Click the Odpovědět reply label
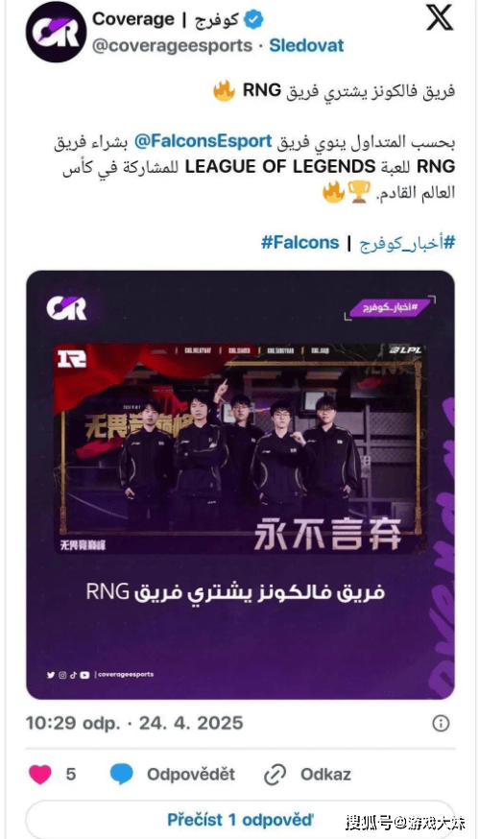Screen dimensions: 479x839 point(191,775)
